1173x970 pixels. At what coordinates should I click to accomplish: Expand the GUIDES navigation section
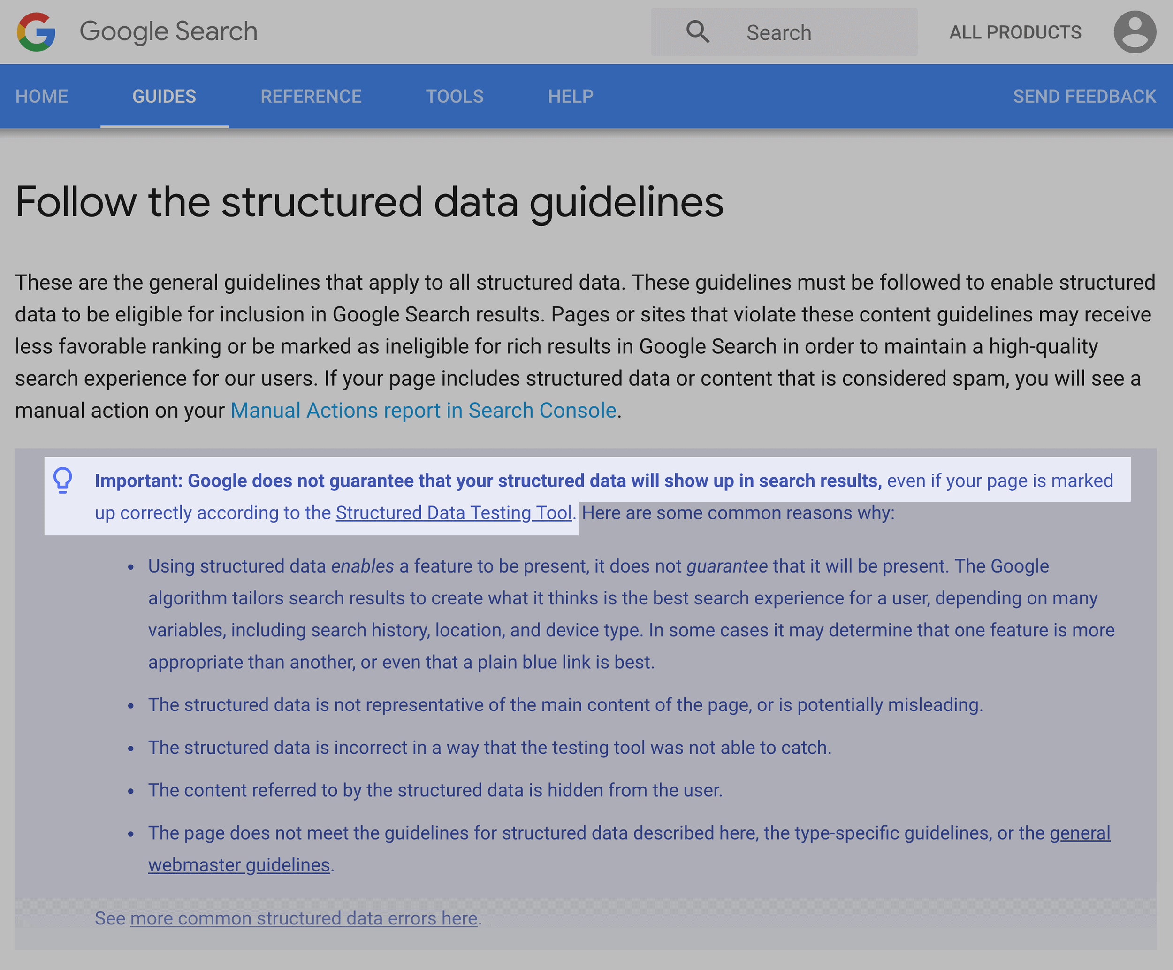click(164, 96)
